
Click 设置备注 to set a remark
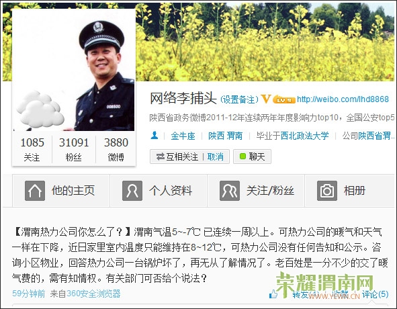click(240, 99)
